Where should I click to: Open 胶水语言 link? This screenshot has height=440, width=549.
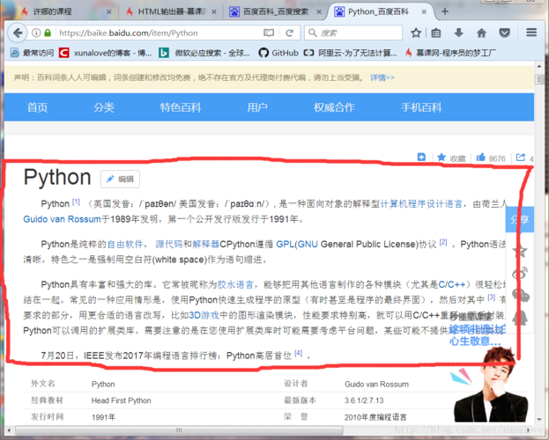(235, 285)
